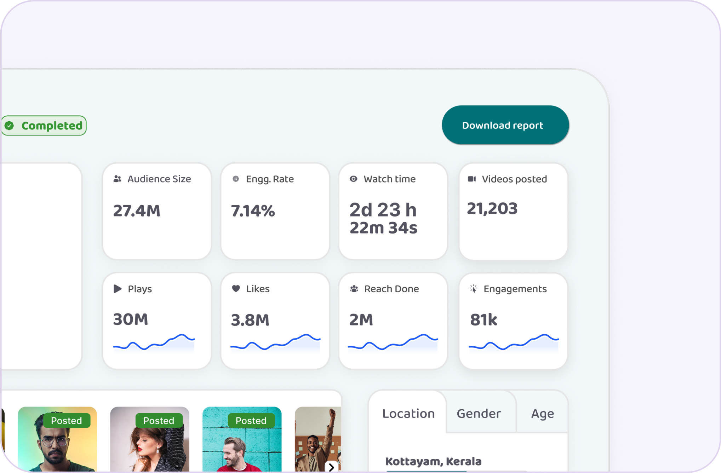721x473 pixels.
Task: Click the Likes heart icon
Action: click(236, 289)
